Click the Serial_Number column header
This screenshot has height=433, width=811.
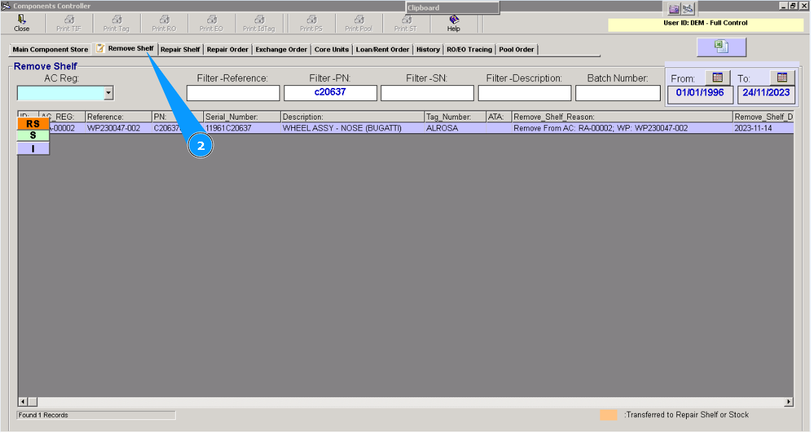coord(242,117)
